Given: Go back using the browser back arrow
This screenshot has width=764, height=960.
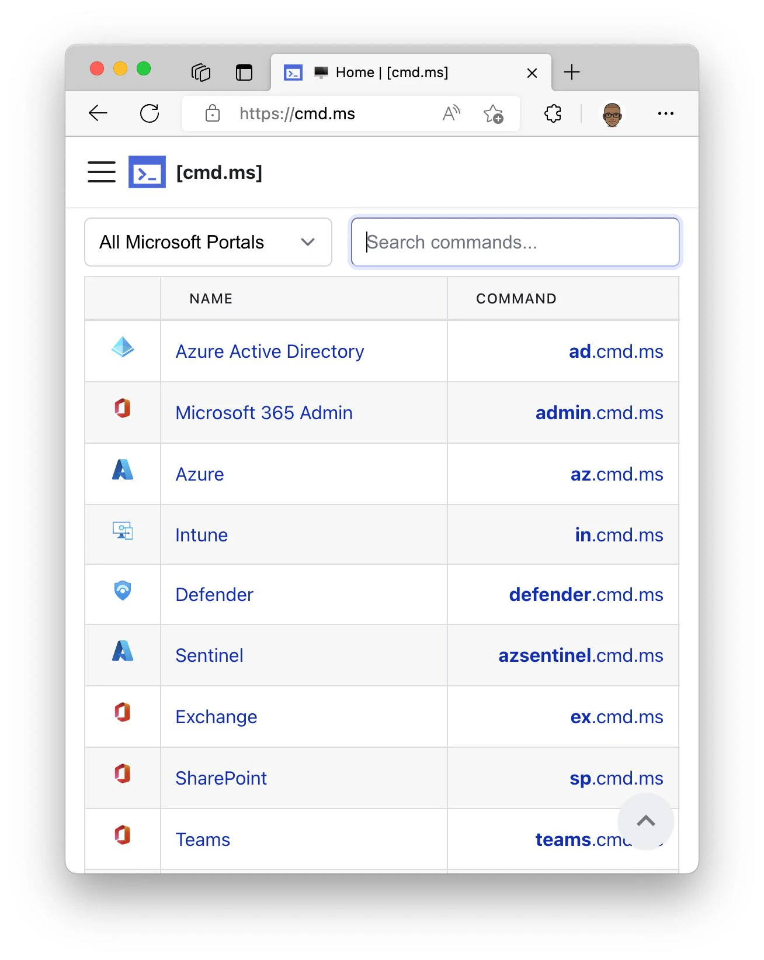Looking at the screenshot, I should pos(98,113).
